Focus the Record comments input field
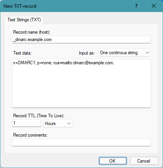 click(81, 142)
